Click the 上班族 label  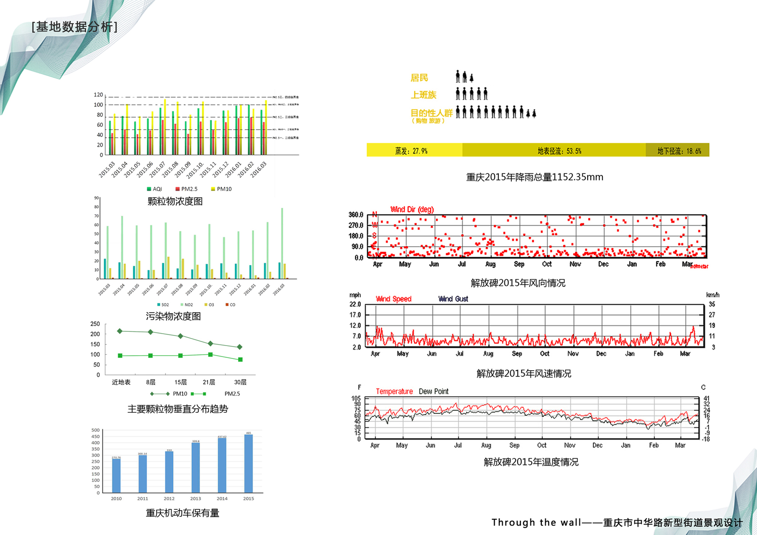coord(423,95)
